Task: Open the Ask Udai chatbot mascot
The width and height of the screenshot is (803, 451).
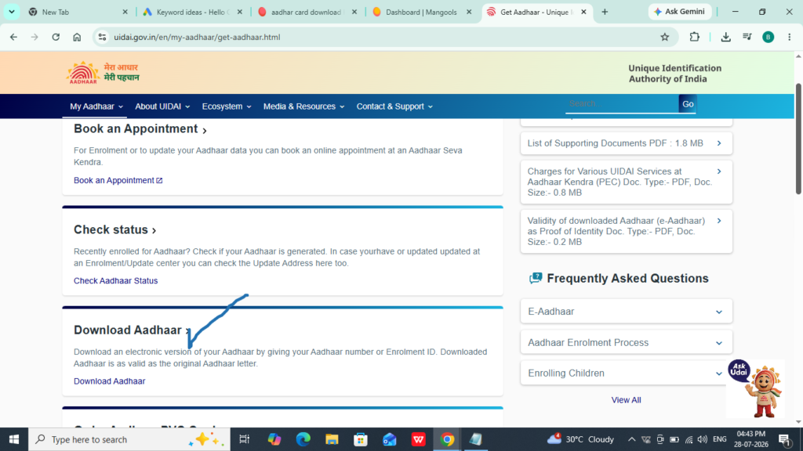Action: pos(756,388)
